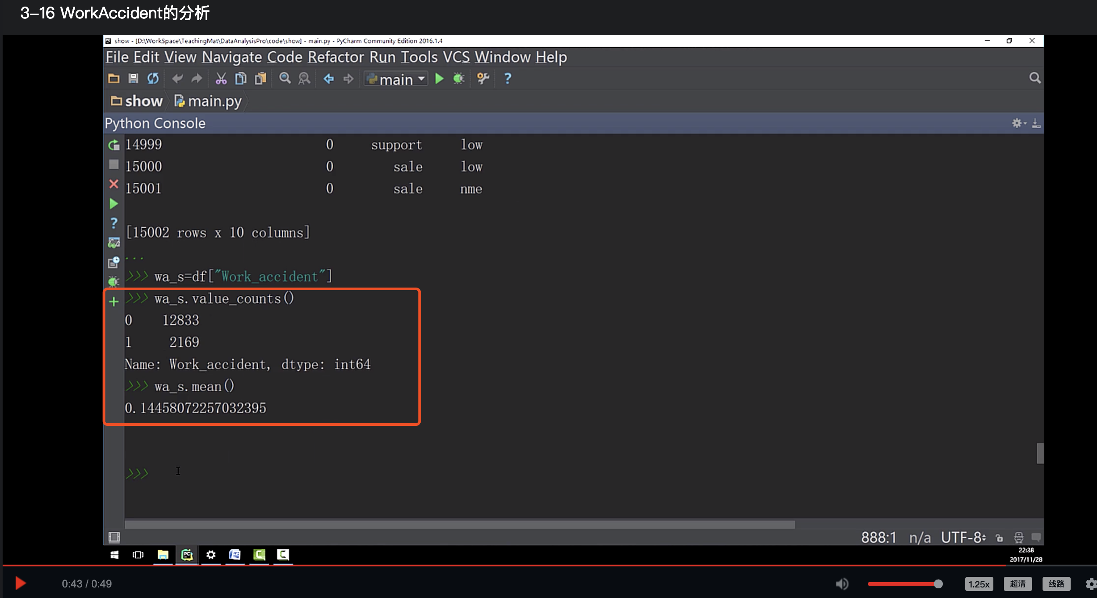Screen dimensions: 1097x598
Task: Click the Cut scissors icon
Action: [x=221, y=79]
